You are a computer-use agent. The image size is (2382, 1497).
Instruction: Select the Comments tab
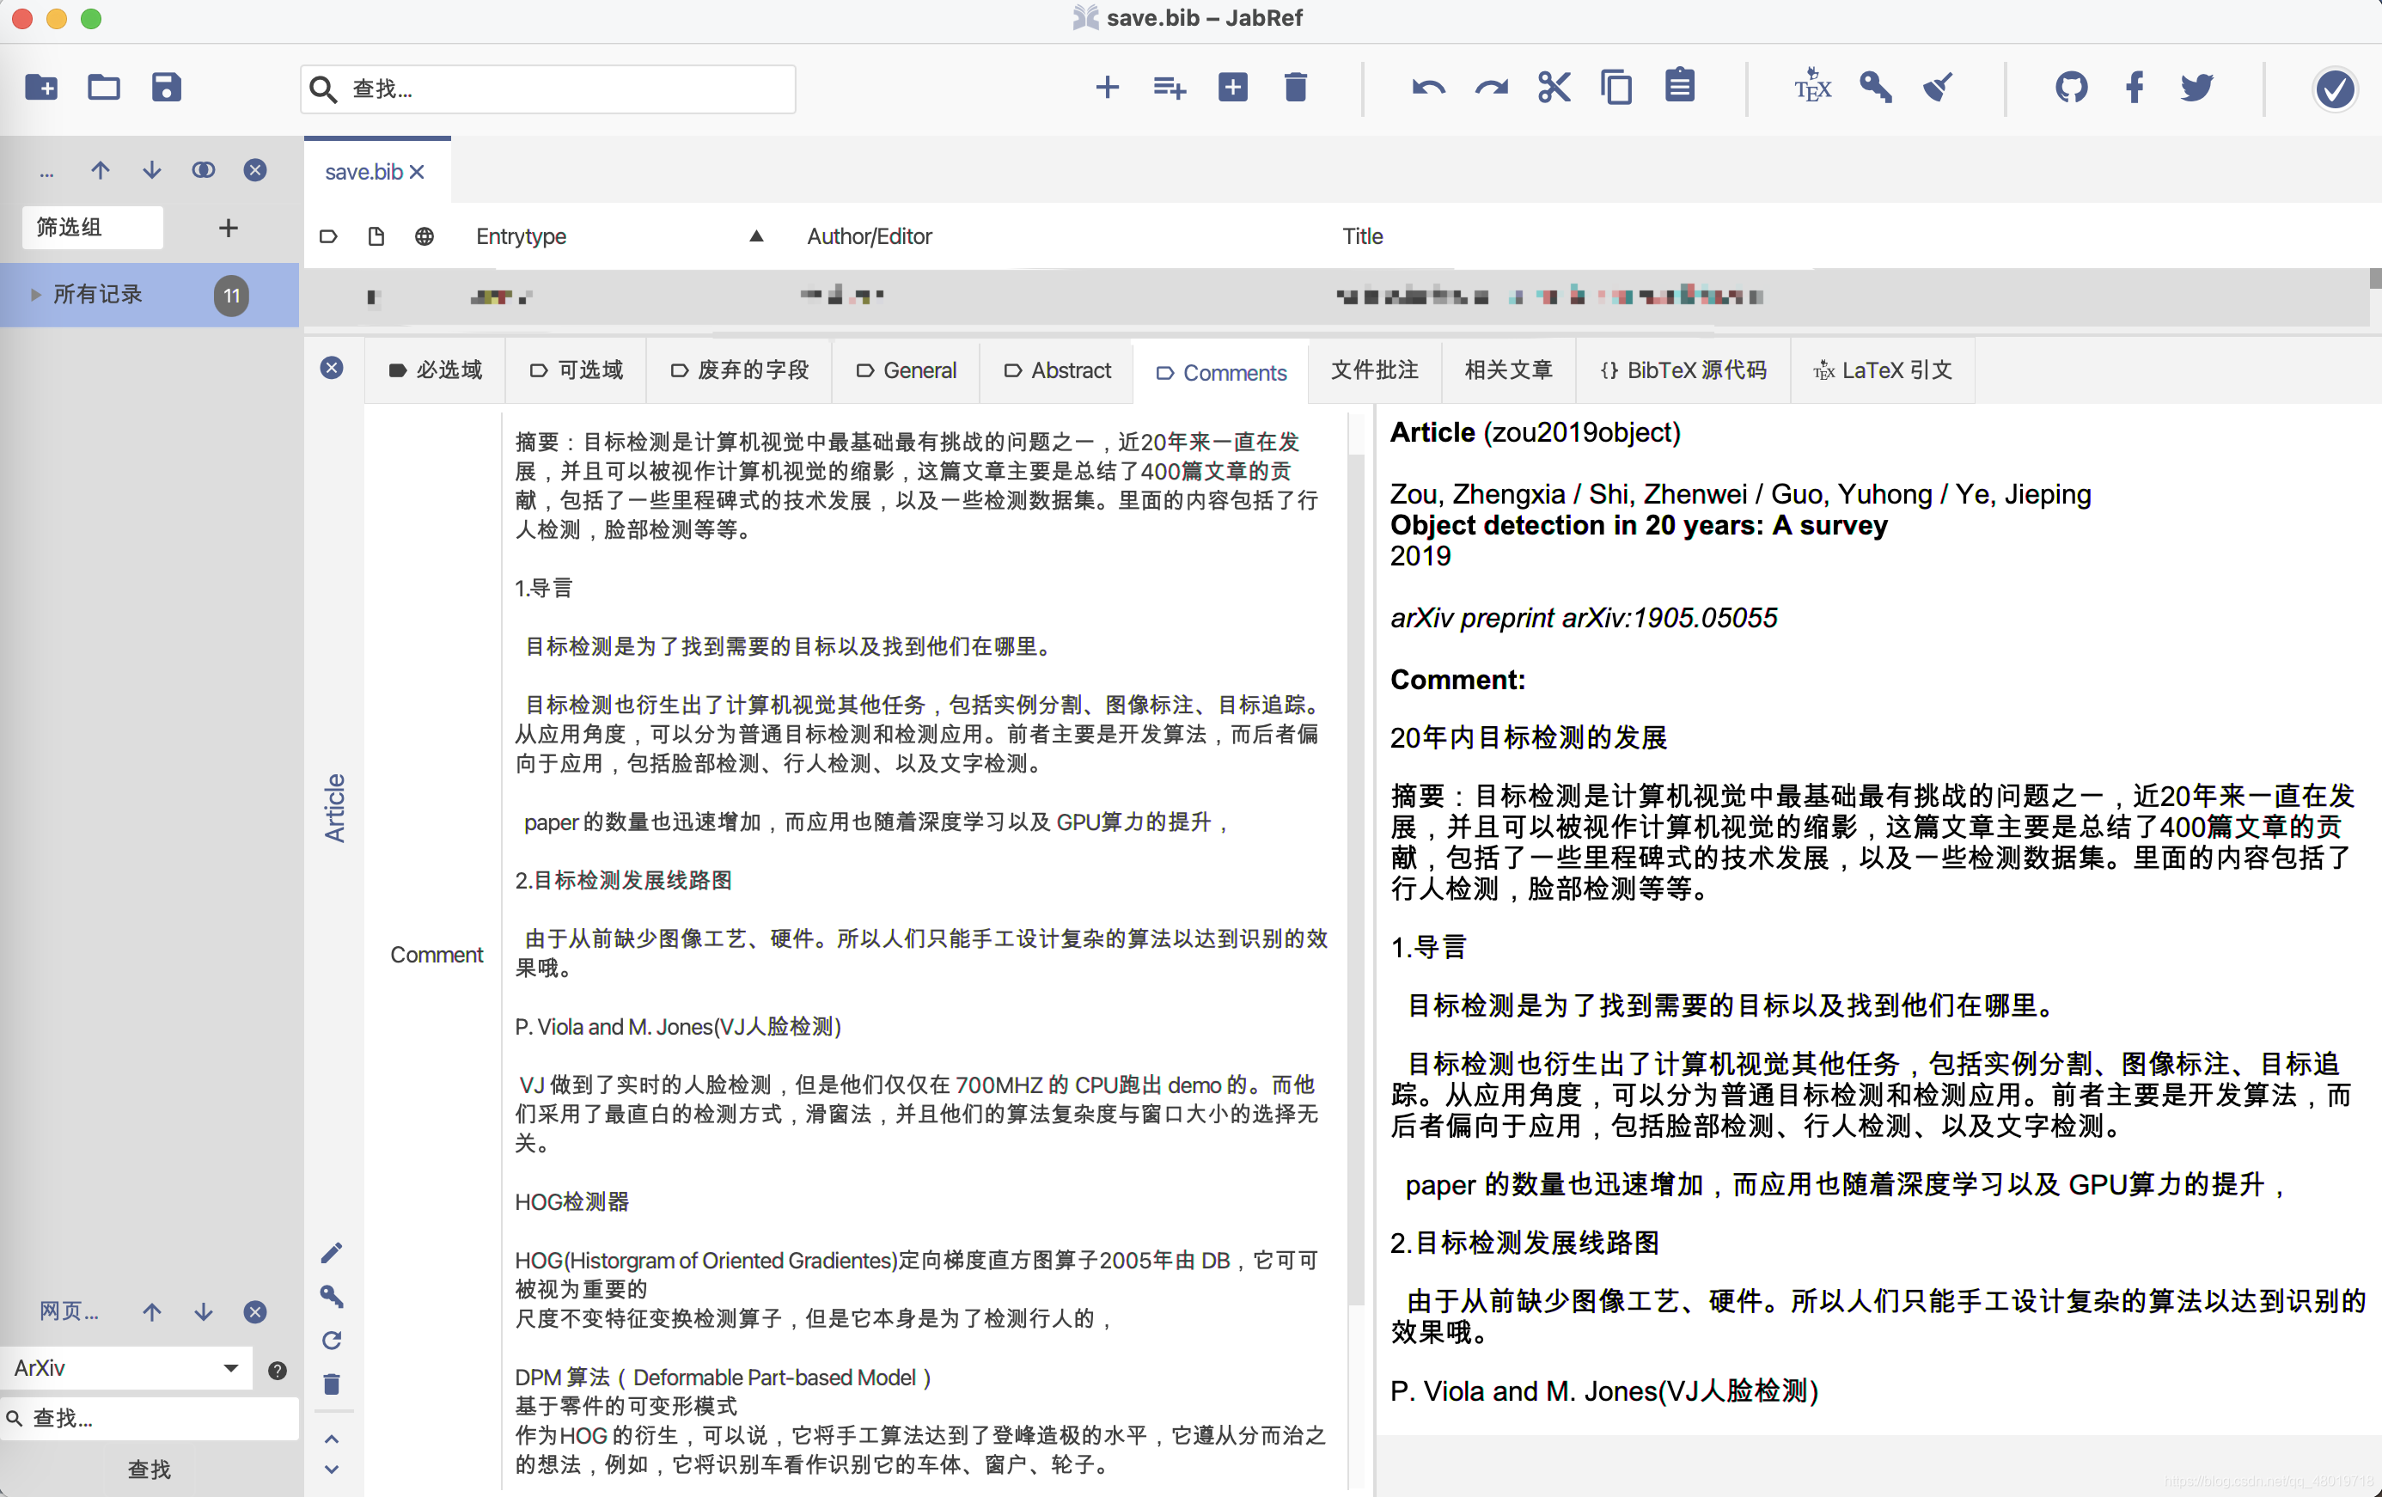click(1221, 373)
